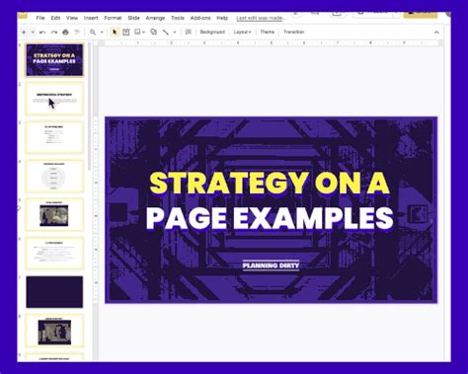Open the View menu
Viewport: 468px width, 374px height.
(x=72, y=18)
